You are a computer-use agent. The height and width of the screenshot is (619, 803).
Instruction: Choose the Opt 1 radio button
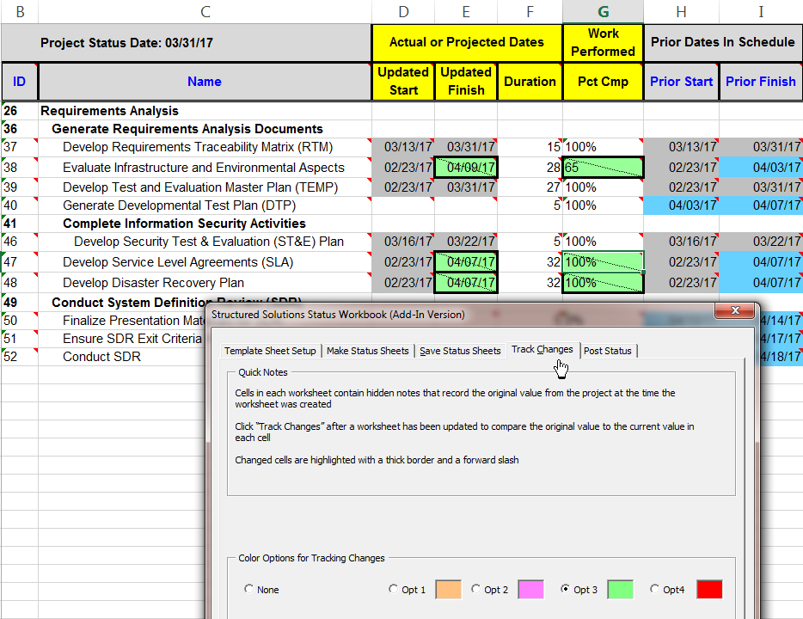point(393,589)
